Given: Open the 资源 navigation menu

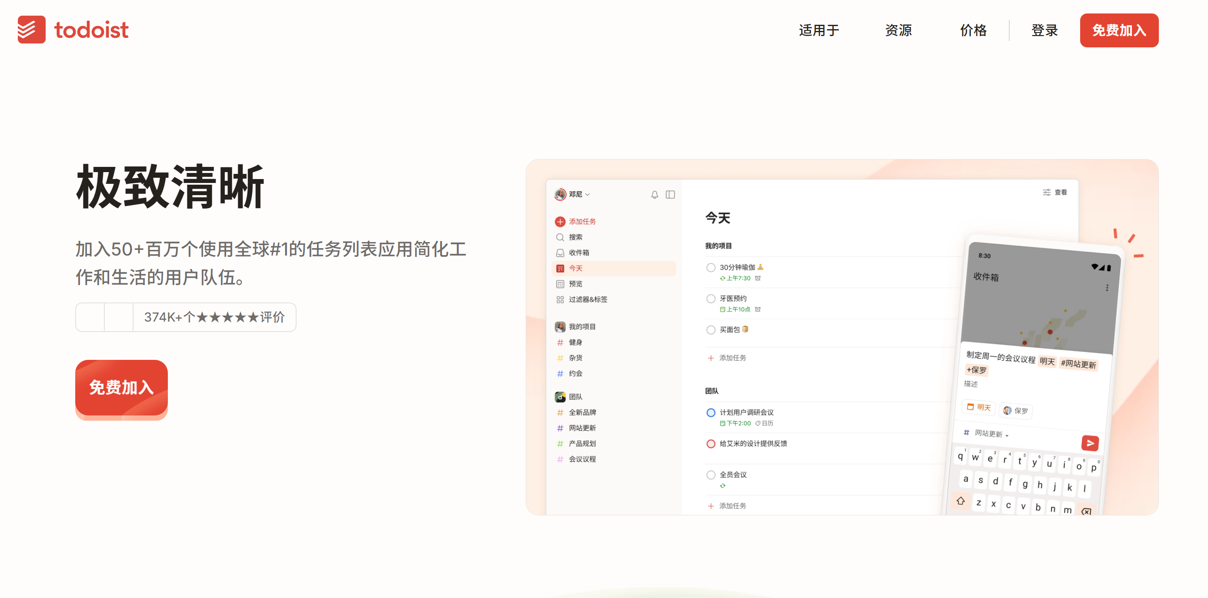Looking at the screenshot, I should point(898,30).
